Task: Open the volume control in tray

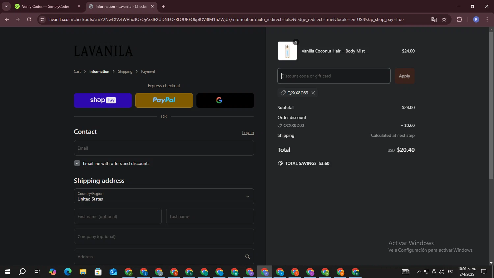Action: click(x=441, y=272)
